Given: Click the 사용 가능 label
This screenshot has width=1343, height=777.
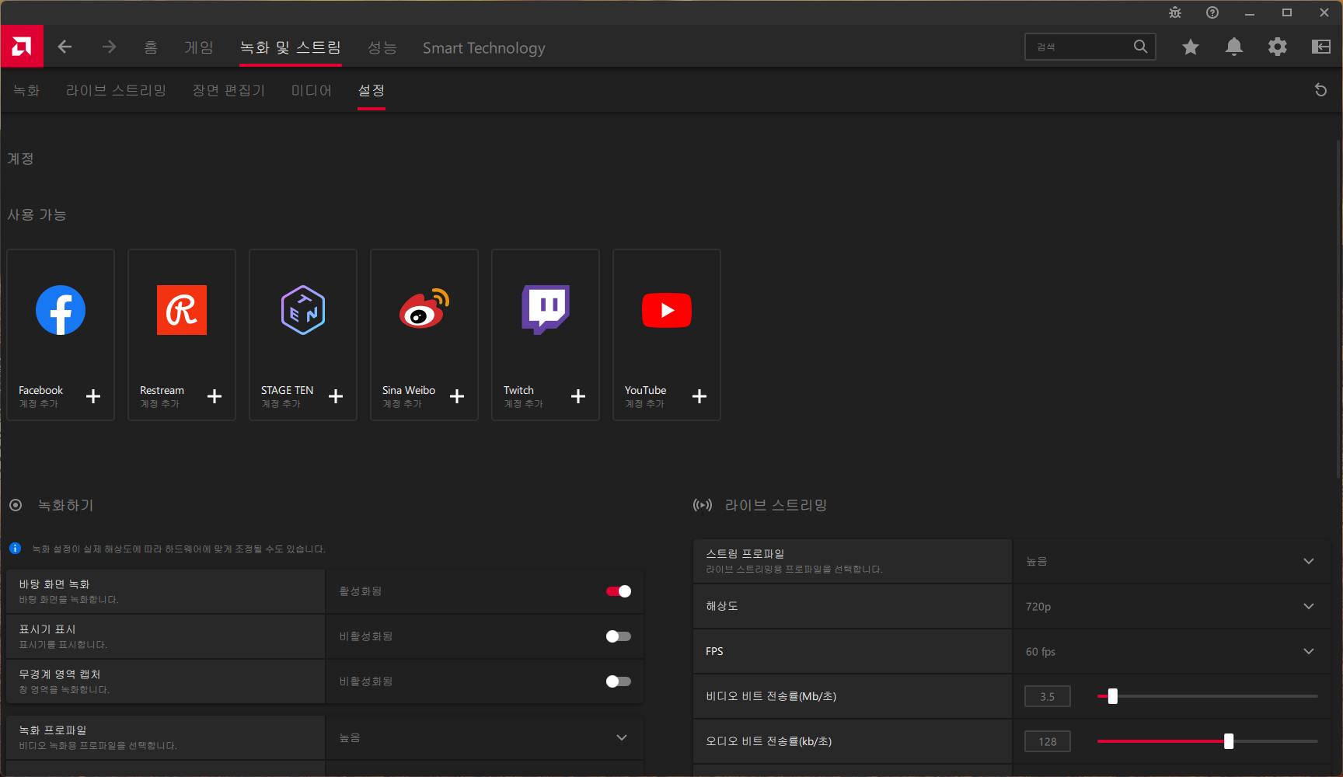Looking at the screenshot, I should pos(37,214).
